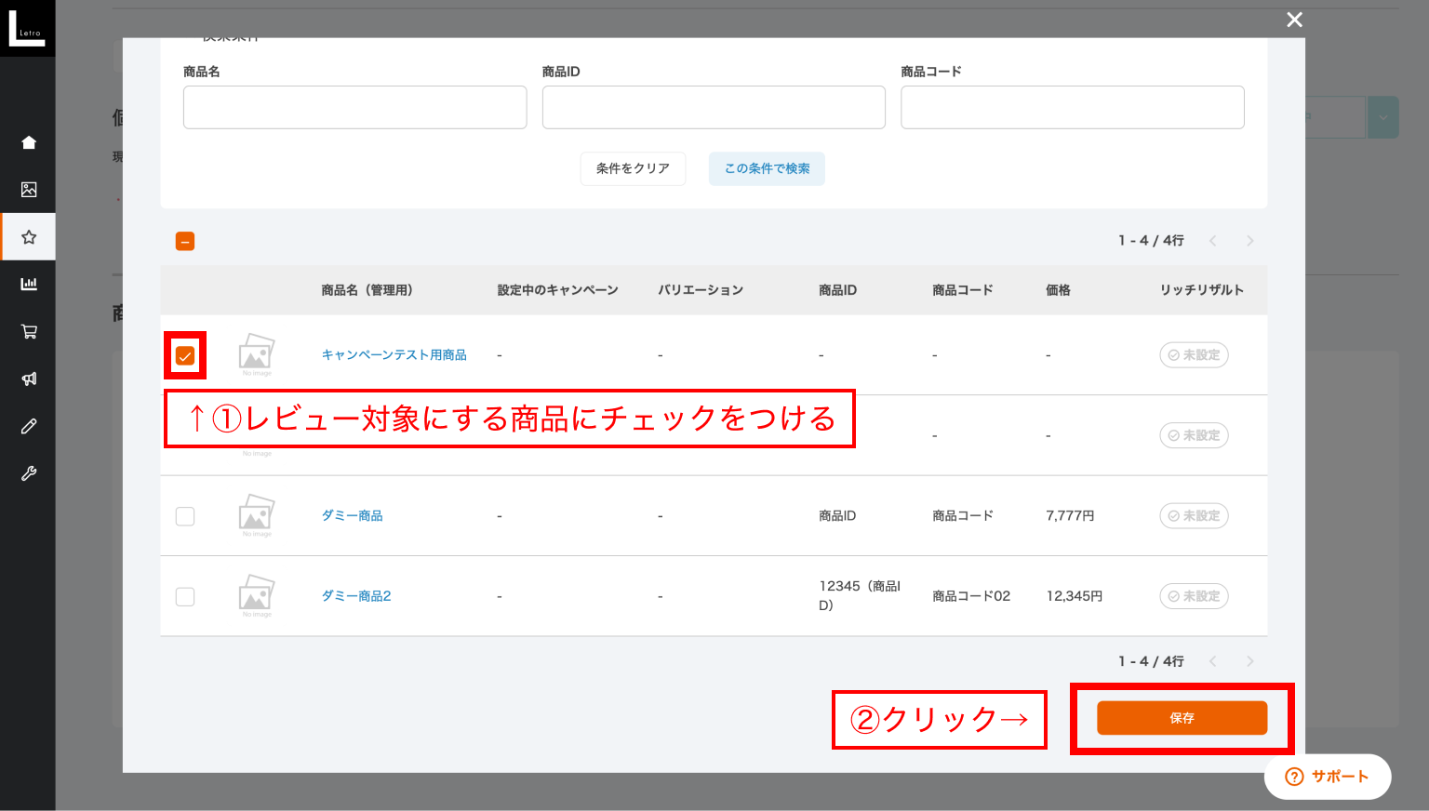
Task: Go to previous page using bottom chevron
Action: [1212, 661]
